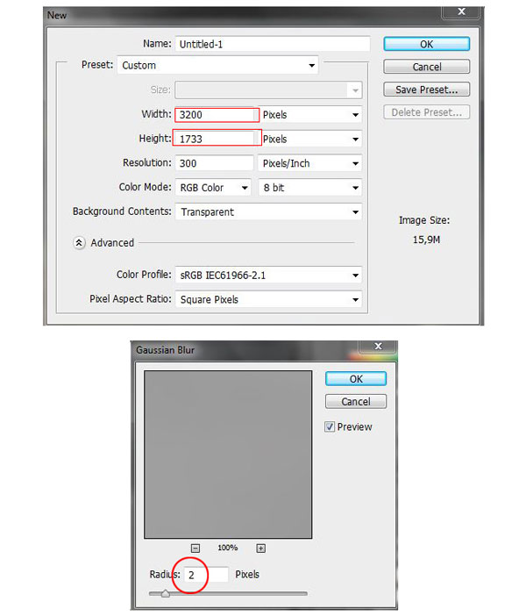The image size is (526, 616).
Task: Open Background Contents dropdown showing Transparent
Action: pyautogui.click(x=268, y=211)
